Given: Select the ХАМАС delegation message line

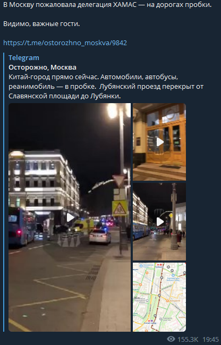Looking at the screenshot, I should point(107,5).
